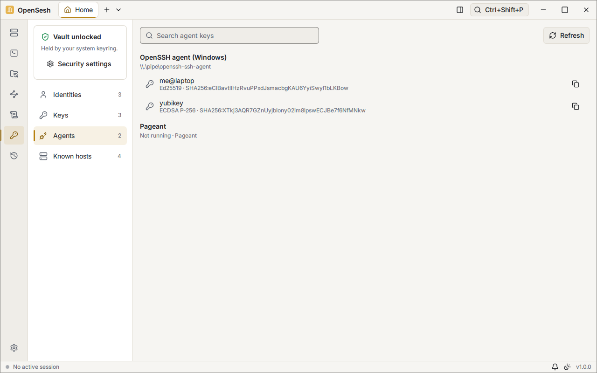
Task: Toggle the side panel layout icon
Action: click(460, 10)
